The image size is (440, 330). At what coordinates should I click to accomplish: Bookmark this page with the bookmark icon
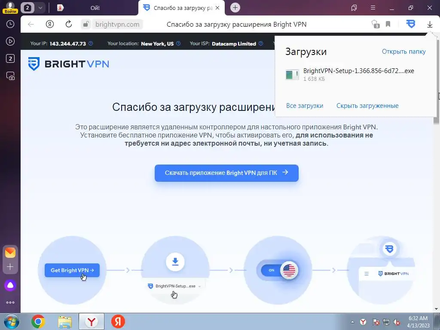pos(388,24)
